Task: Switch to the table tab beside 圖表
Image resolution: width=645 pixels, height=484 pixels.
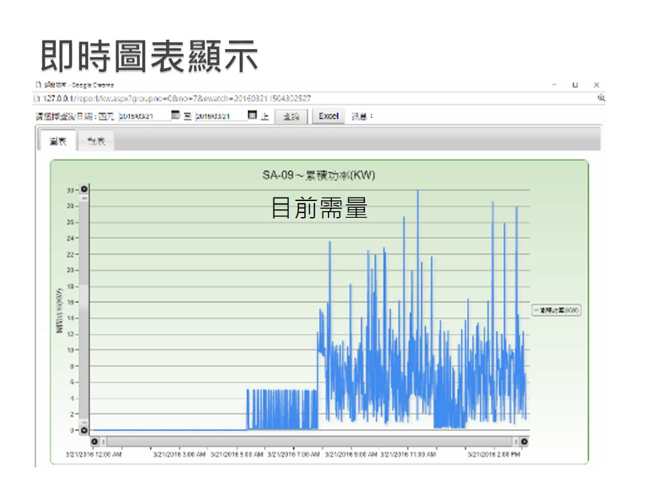Action: (x=96, y=141)
